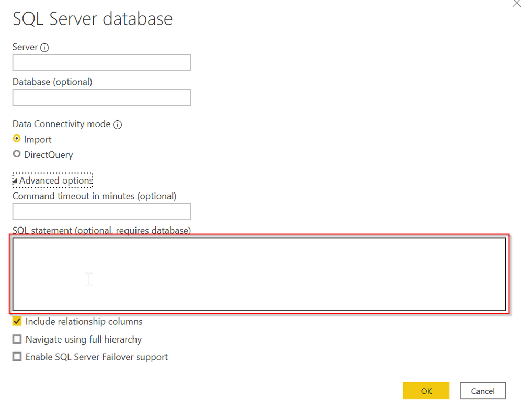Click the Data Connectivity mode info icon
Viewport: 522px width, 409px height.
click(118, 125)
